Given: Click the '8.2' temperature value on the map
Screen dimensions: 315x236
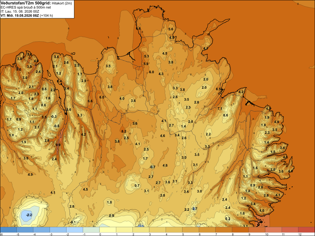Looking at the screenshot, I should (x=124, y=131).
